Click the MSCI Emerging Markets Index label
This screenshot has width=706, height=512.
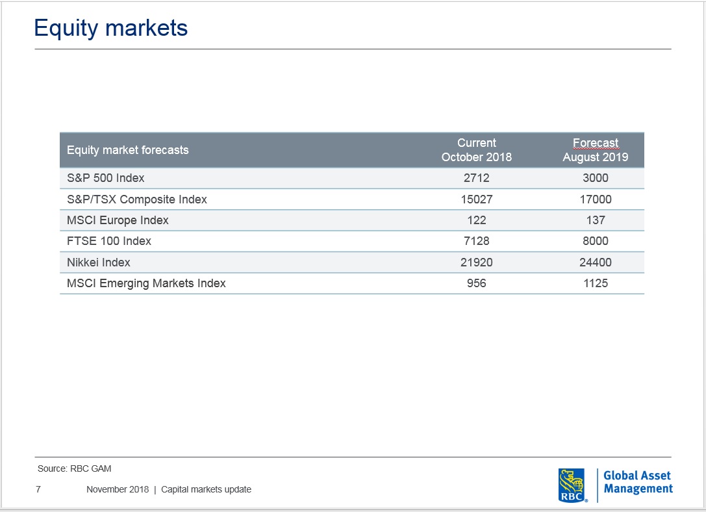146,283
